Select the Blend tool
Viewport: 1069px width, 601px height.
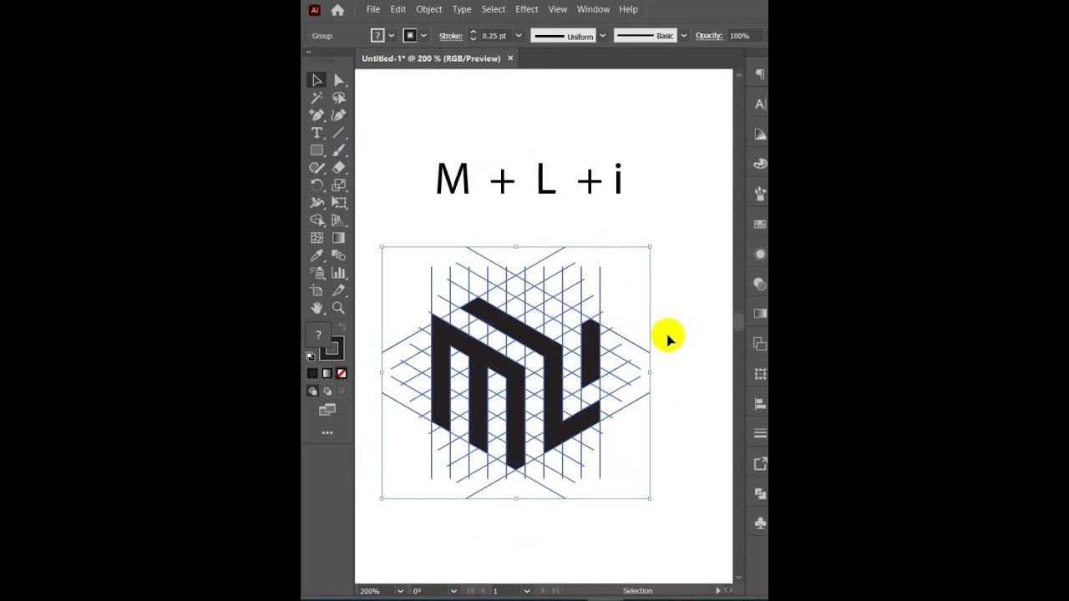point(339,255)
